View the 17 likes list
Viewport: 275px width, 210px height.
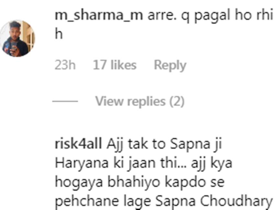(115, 65)
